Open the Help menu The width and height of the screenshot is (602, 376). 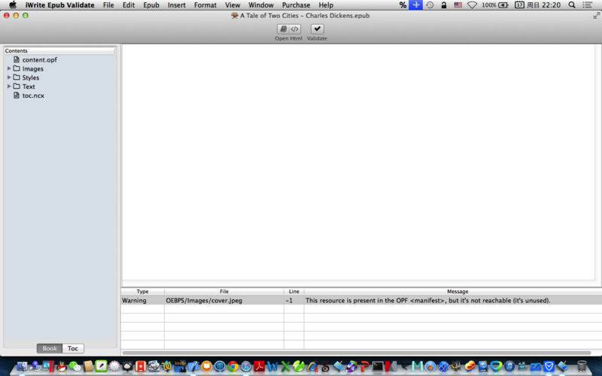point(326,5)
